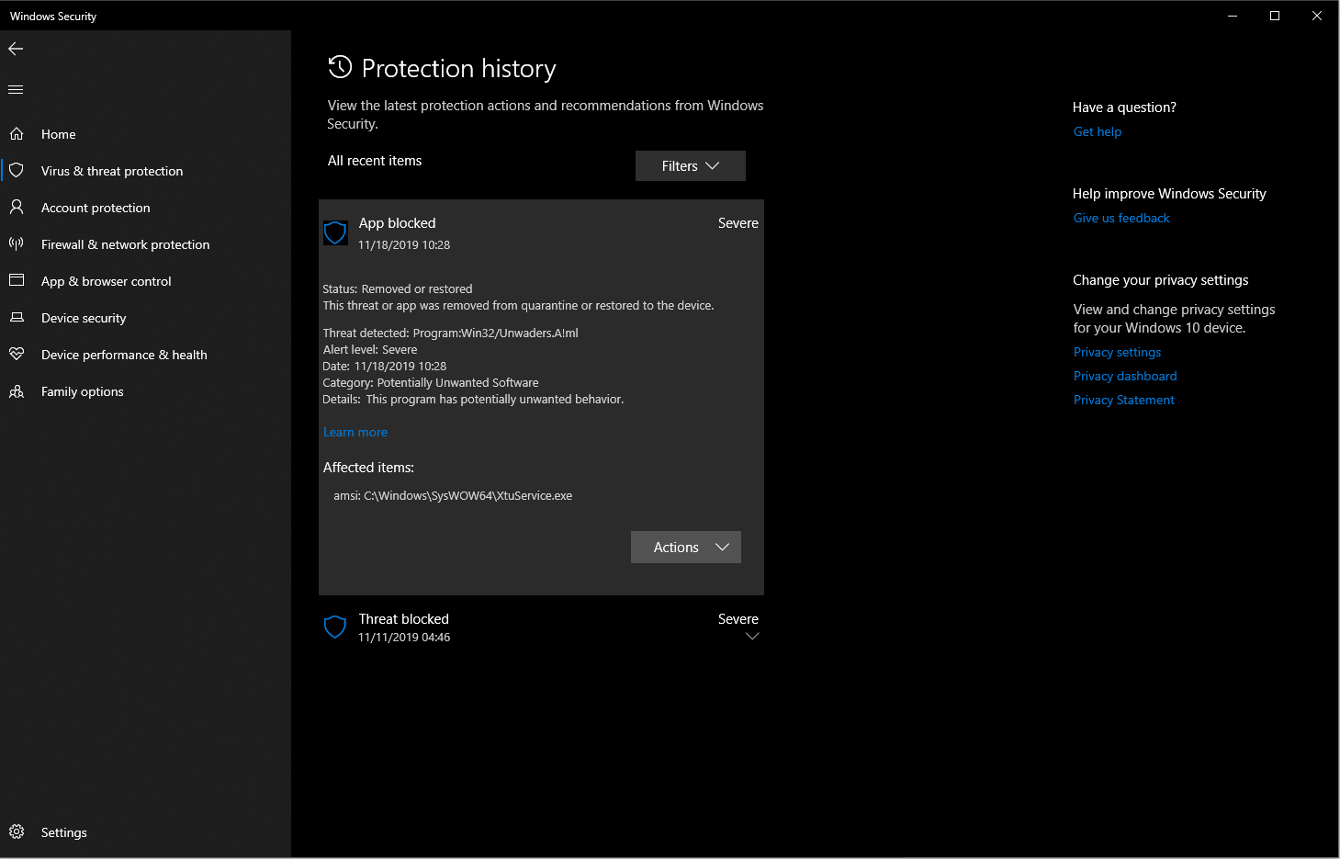This screenshot has height=859, width=1340.
Task: Click the Severe label on App blocked
Action: point(738,223)
